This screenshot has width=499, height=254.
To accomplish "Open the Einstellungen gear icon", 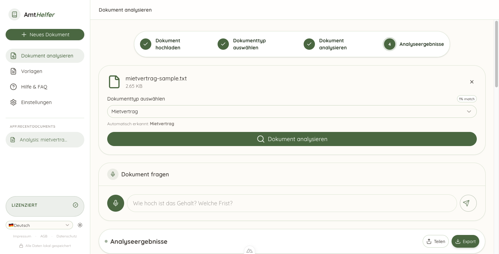I will 13,102.
